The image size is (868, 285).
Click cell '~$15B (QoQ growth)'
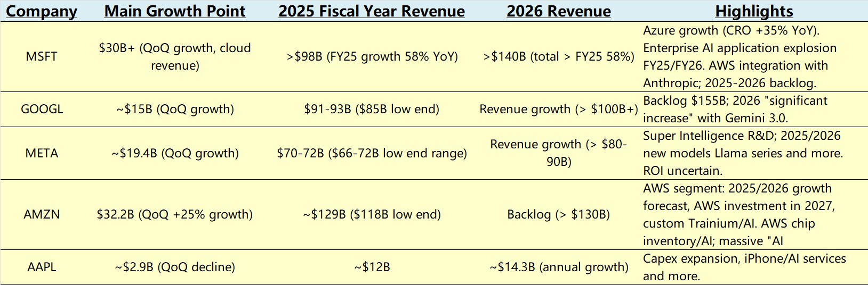175,109
